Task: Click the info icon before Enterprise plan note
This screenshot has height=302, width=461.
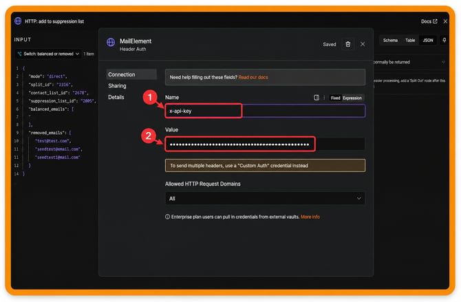Action: (x=167, y=217)
